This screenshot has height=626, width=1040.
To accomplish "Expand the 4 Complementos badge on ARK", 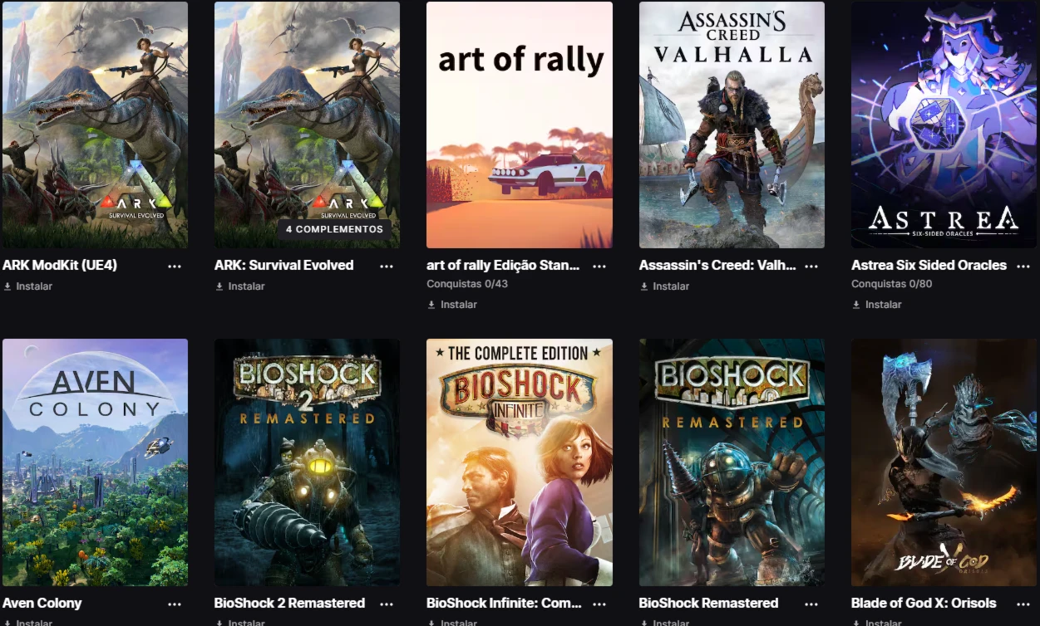I will point(334,229).
